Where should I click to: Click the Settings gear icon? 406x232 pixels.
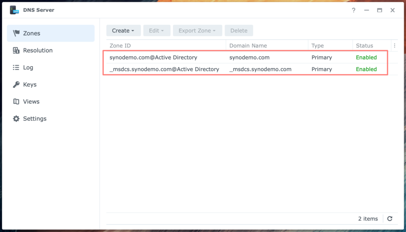(x=15, y=119)
